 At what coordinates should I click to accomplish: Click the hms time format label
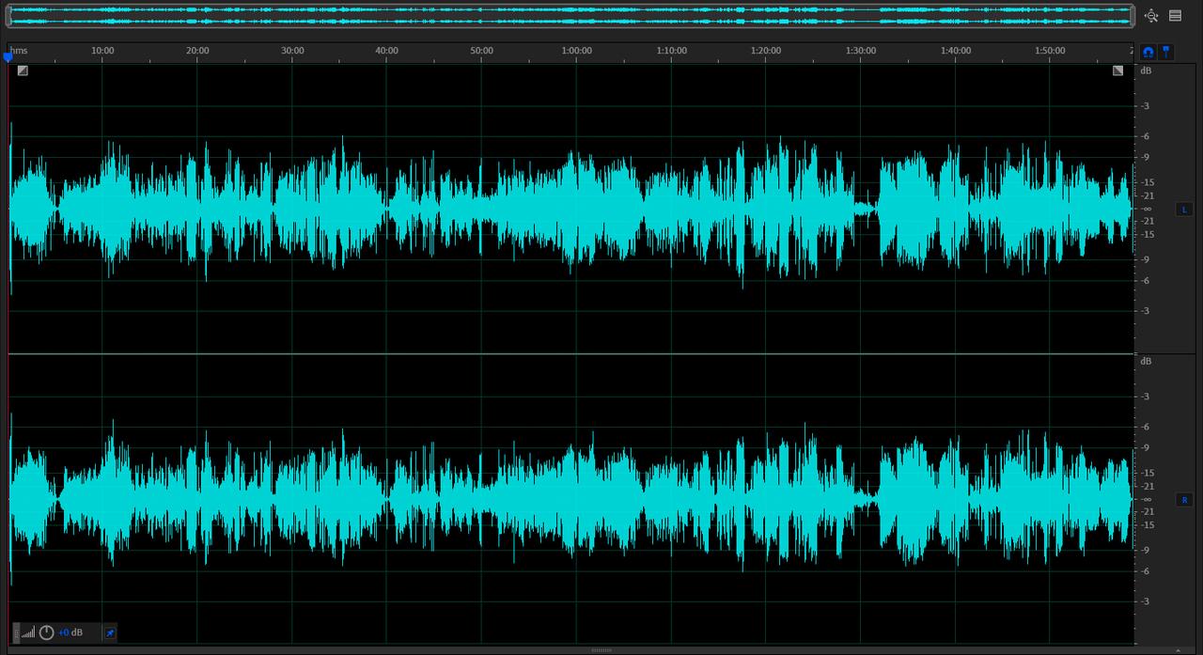point(19,51)
